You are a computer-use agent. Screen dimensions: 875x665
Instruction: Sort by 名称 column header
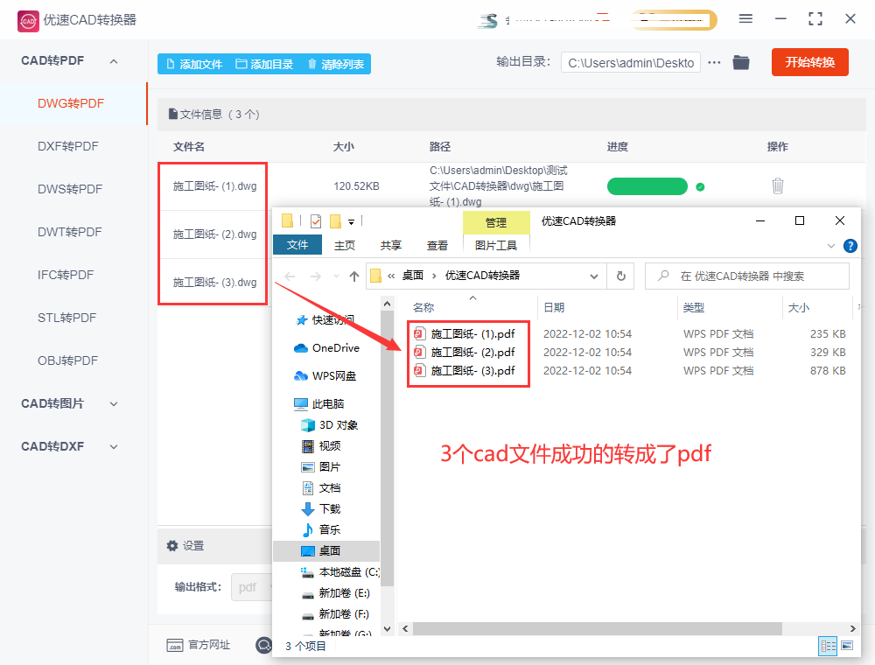(x=423, y=307)
